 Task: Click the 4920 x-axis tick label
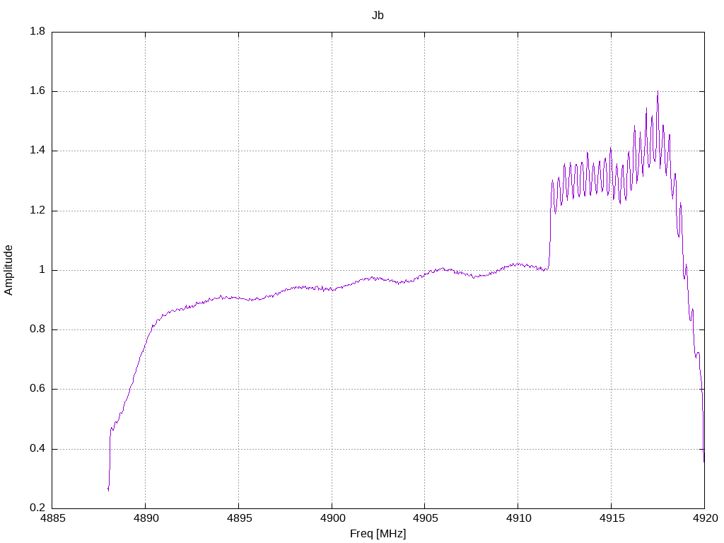(705, 518)
